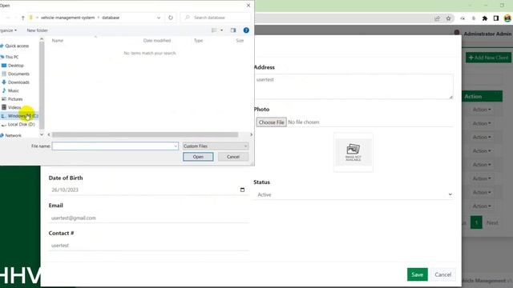Open the browser profile avatar

pos(507,18)
